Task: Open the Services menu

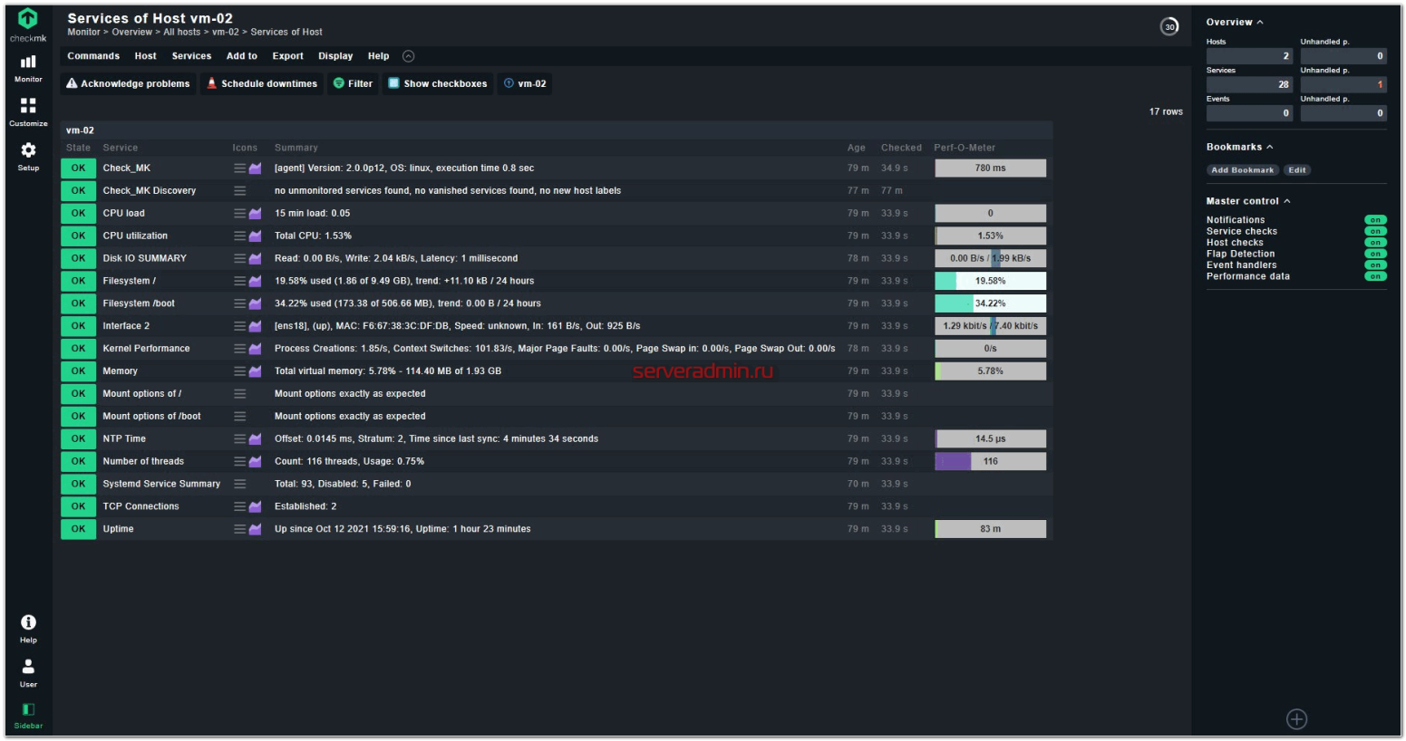Action: (191, 56)
